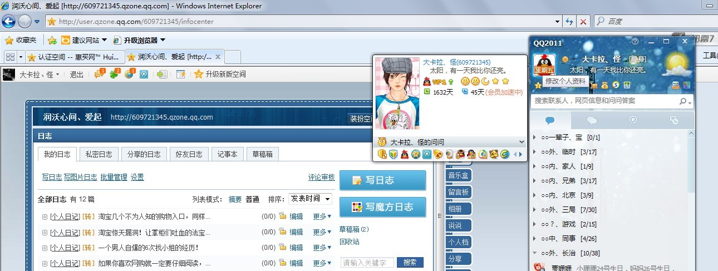The width and height of the screenshot is (718, 271).
Task: Switch to the 私密日志 tab
Action: [99, 154]
